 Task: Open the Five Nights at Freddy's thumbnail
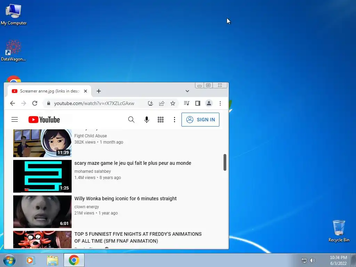pos(42,240)
